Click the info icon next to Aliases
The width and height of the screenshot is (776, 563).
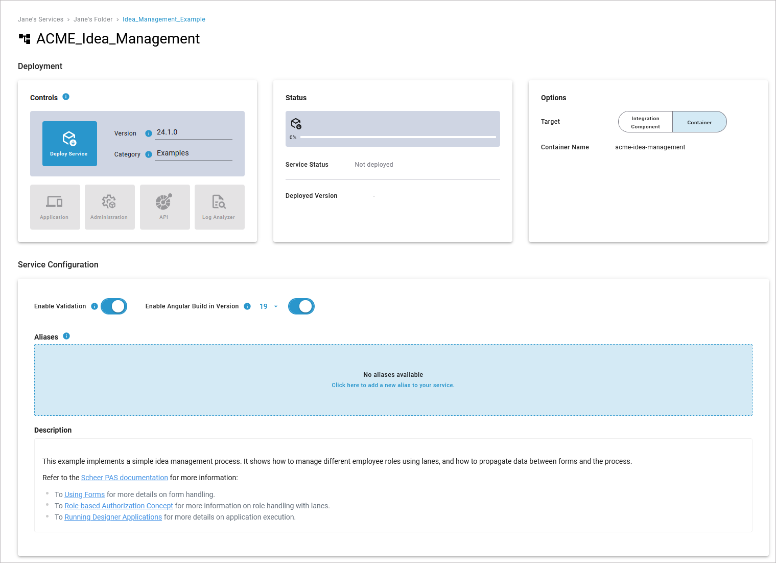click(66, 336)
